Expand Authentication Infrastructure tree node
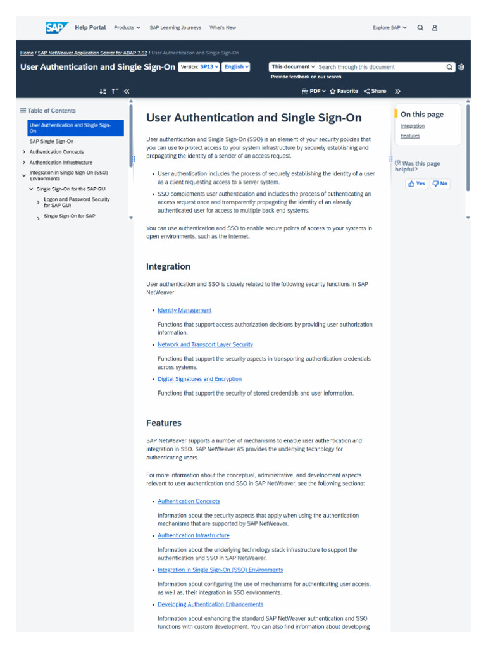The width and height of the screenshot is (486, 648). point(23,163)
